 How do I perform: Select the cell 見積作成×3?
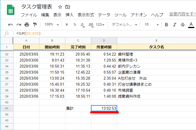(x=157, y=60)
